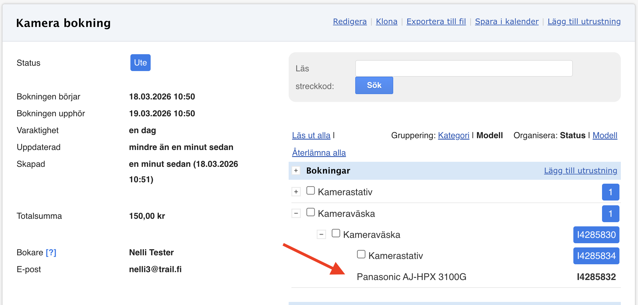This screenshot has width=638, height=305.
Task: Tick the nested Kamerastativ I4285834 checkbox
Action: pyautogui.click(x=361, y=254)
